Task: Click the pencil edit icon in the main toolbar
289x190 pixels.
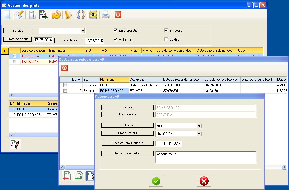Action: (19, 15)
